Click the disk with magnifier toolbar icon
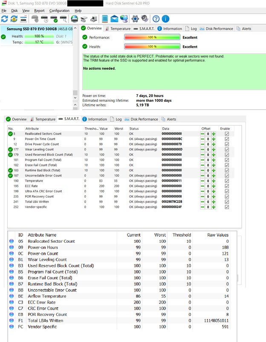 (x=63, y=19)
